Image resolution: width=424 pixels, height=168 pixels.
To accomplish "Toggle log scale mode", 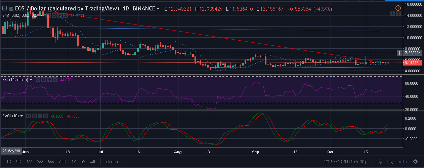I will pyautogui.click(x=390, y=162).
